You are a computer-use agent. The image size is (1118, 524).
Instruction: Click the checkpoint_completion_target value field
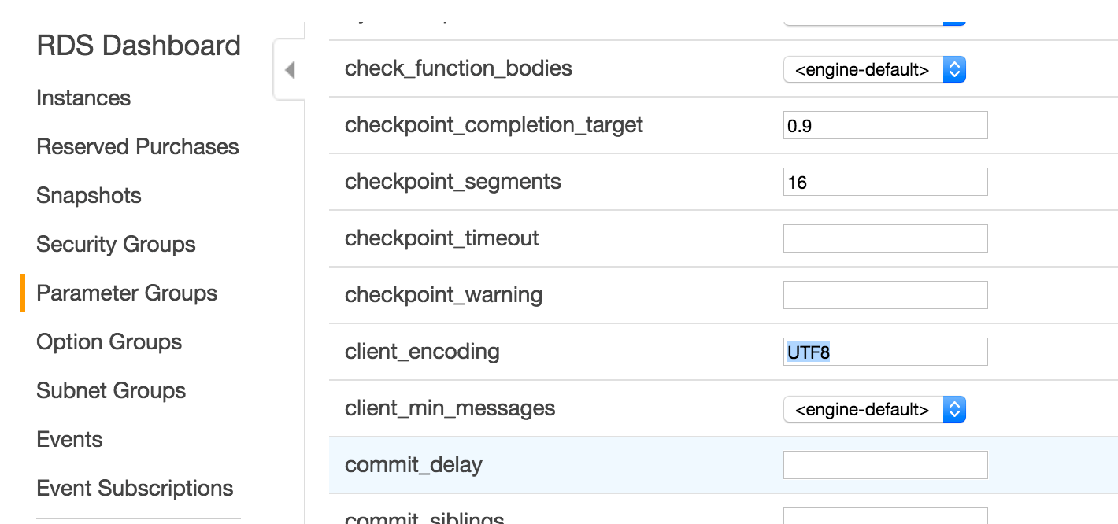pos(885,126)
